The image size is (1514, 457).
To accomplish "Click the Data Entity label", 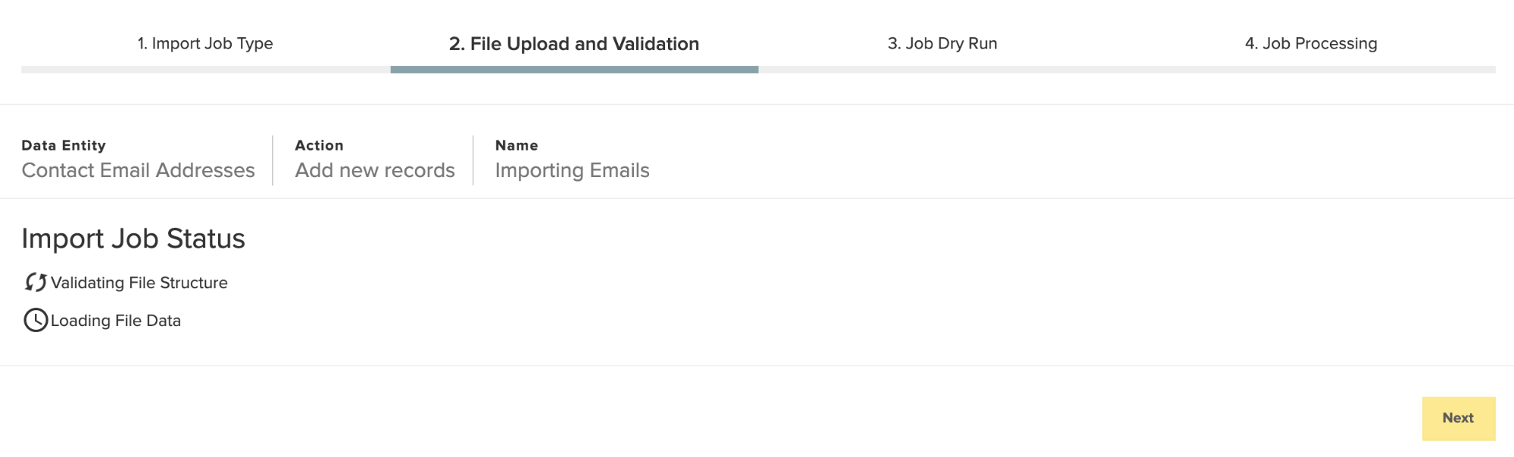I will [x=64, y=145].
